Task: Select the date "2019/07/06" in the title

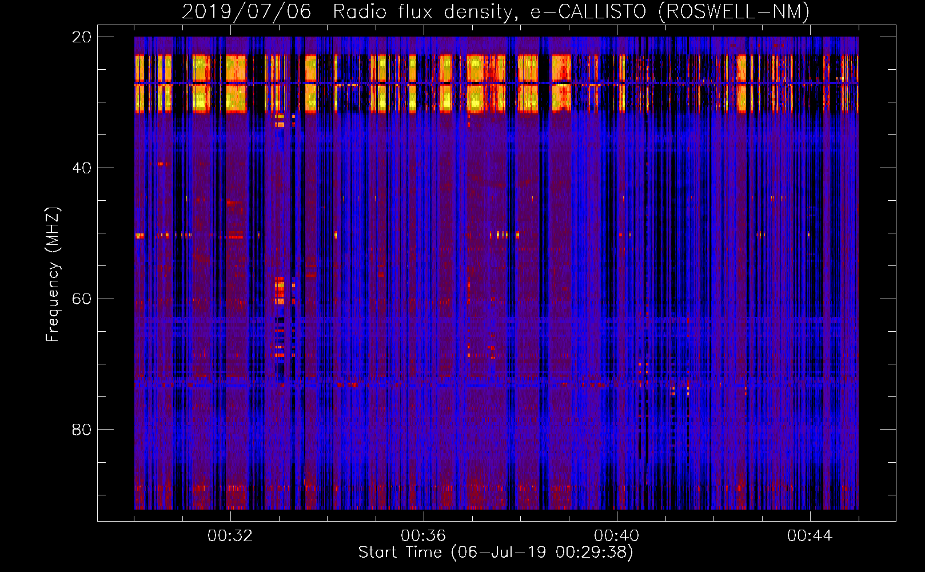Action: click(x=246, y=11)
